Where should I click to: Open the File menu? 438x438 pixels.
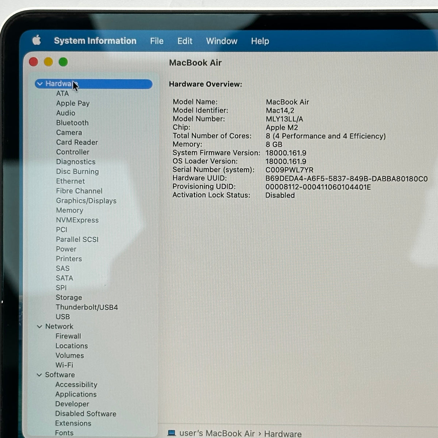tap(157, 41)
